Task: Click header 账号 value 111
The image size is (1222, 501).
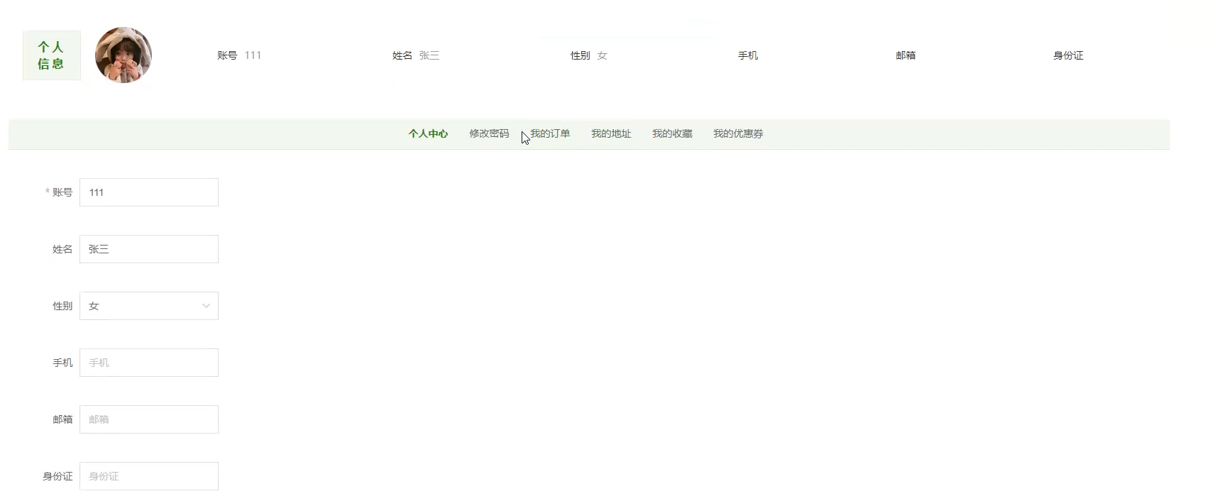Action: pyautogui.click(x=253, y=55)
